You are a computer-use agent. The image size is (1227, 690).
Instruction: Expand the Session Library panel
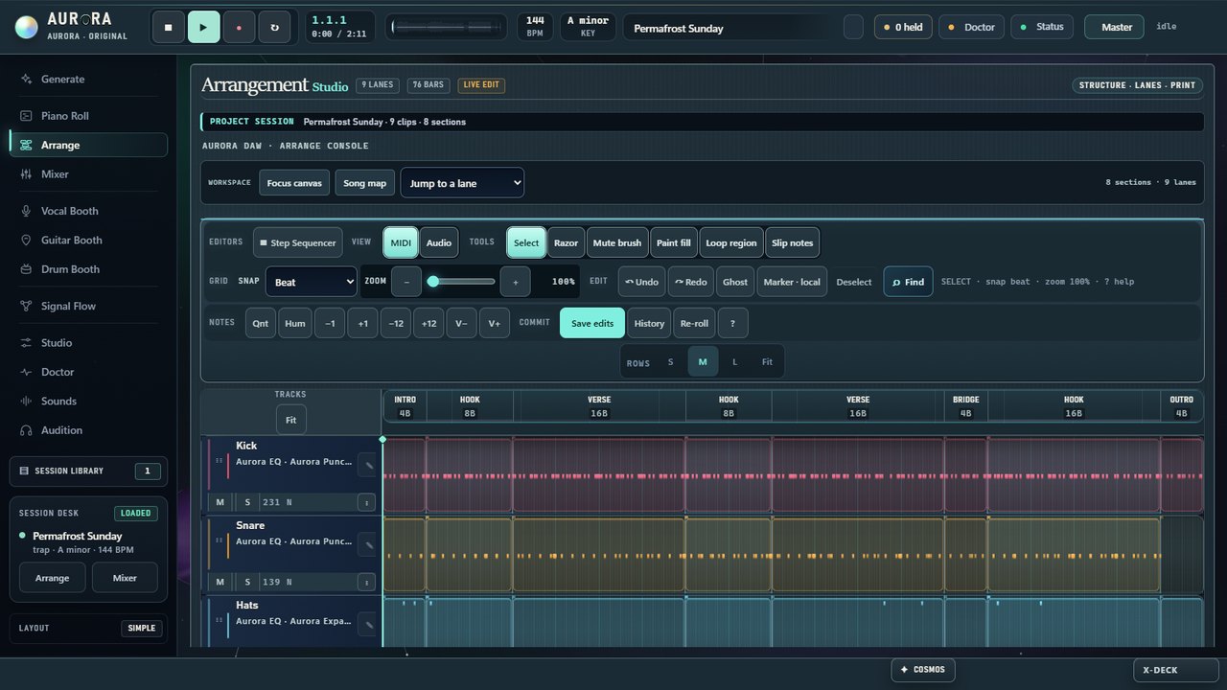(88, 471)
